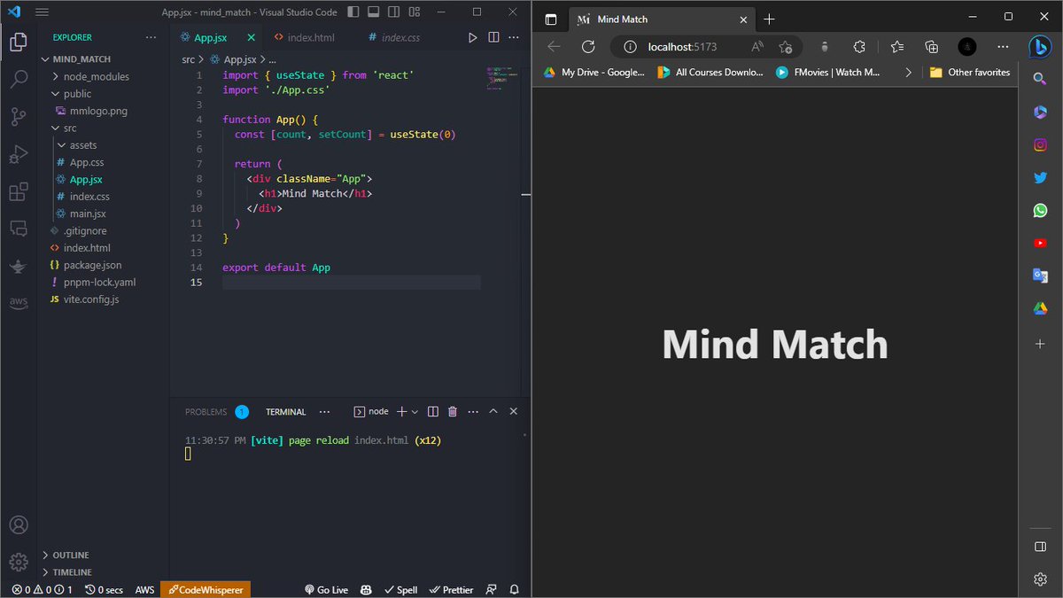The image size is (1063, 598).
Task: Open App.css from the file tree
Action: 87,162
